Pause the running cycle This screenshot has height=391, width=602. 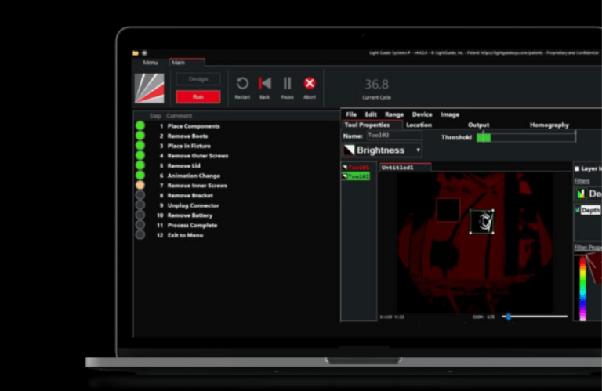[287, 84]
